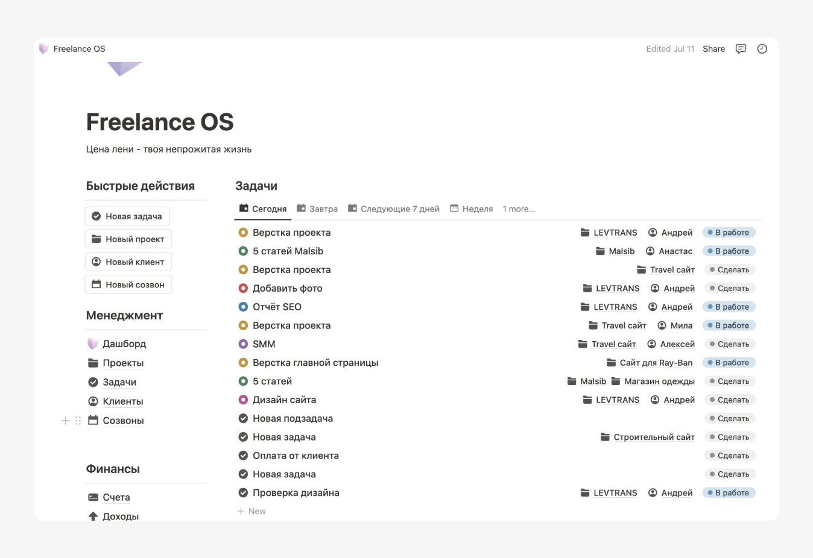The image size is (813, 558).
Task: Click the Доходы arrow icon
Action: pyautogui.click(x=93, y=516)
